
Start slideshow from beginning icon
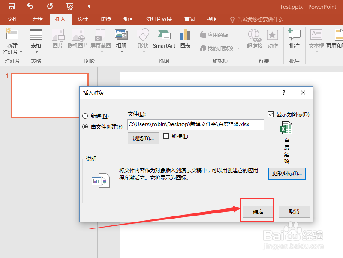point(70,6)
